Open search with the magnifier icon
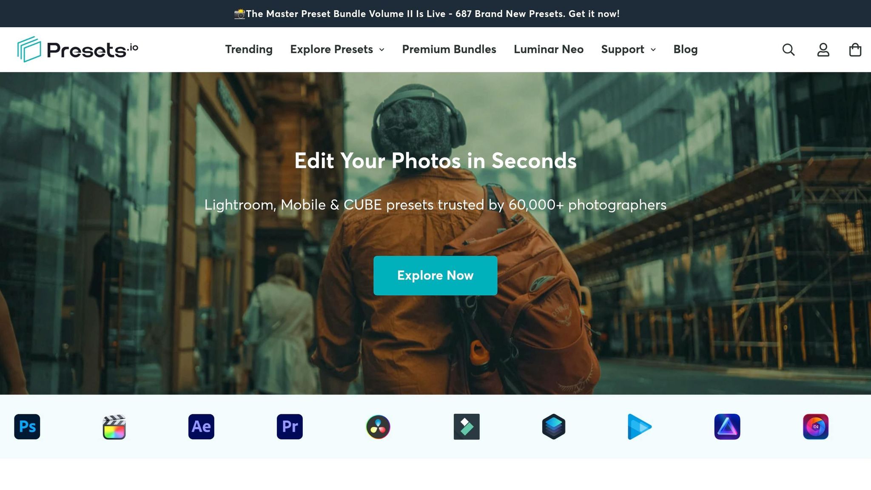The height and width of the screenshot is (490, 871). (x=789, y=50)
